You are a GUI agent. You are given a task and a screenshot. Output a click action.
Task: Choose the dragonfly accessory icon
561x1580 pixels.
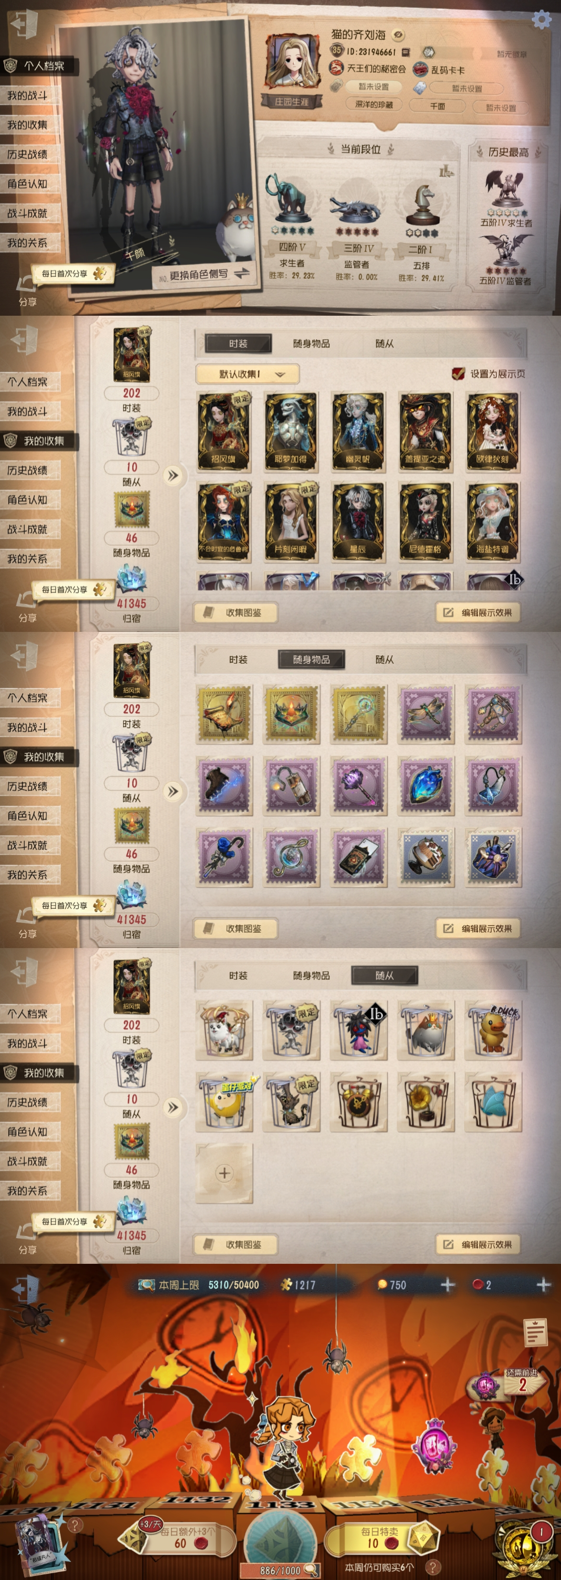point(426,715)
